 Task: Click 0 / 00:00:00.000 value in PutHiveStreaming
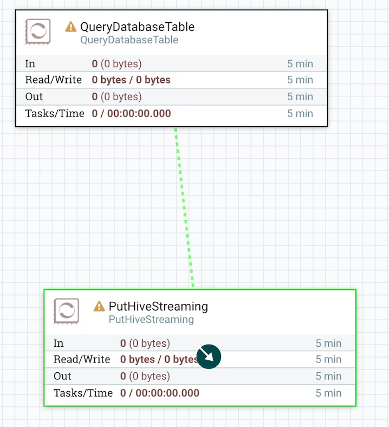coord(160,393)
